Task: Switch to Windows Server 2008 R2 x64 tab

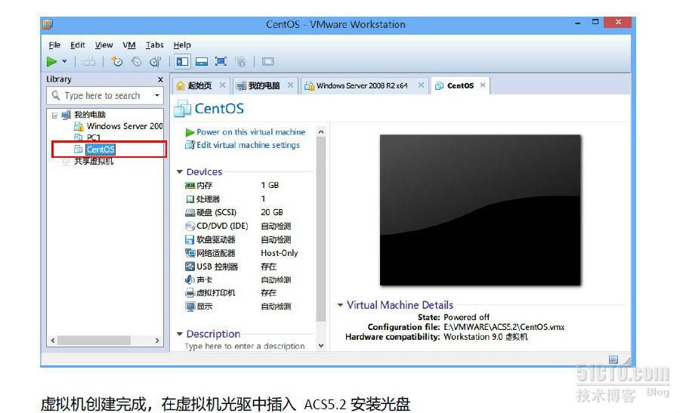Action: pyautogui.click(x=362, y=85)
